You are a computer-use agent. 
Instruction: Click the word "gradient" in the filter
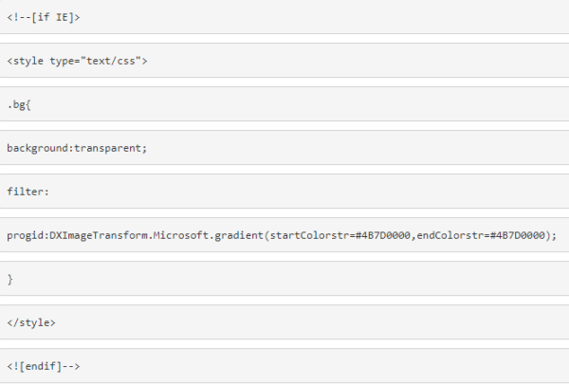tap(238, 235)
